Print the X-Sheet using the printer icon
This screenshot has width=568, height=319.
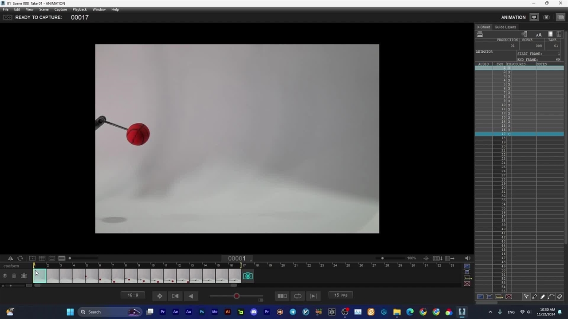pyautogui.click(x=480, y=35)
